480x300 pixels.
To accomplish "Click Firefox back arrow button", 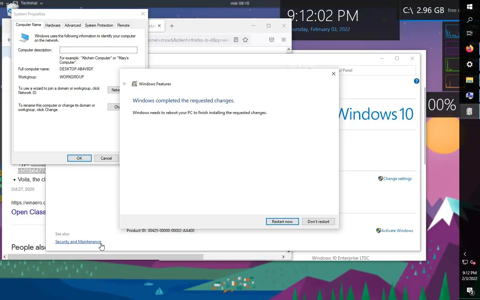I will click(x=9, y=40).
